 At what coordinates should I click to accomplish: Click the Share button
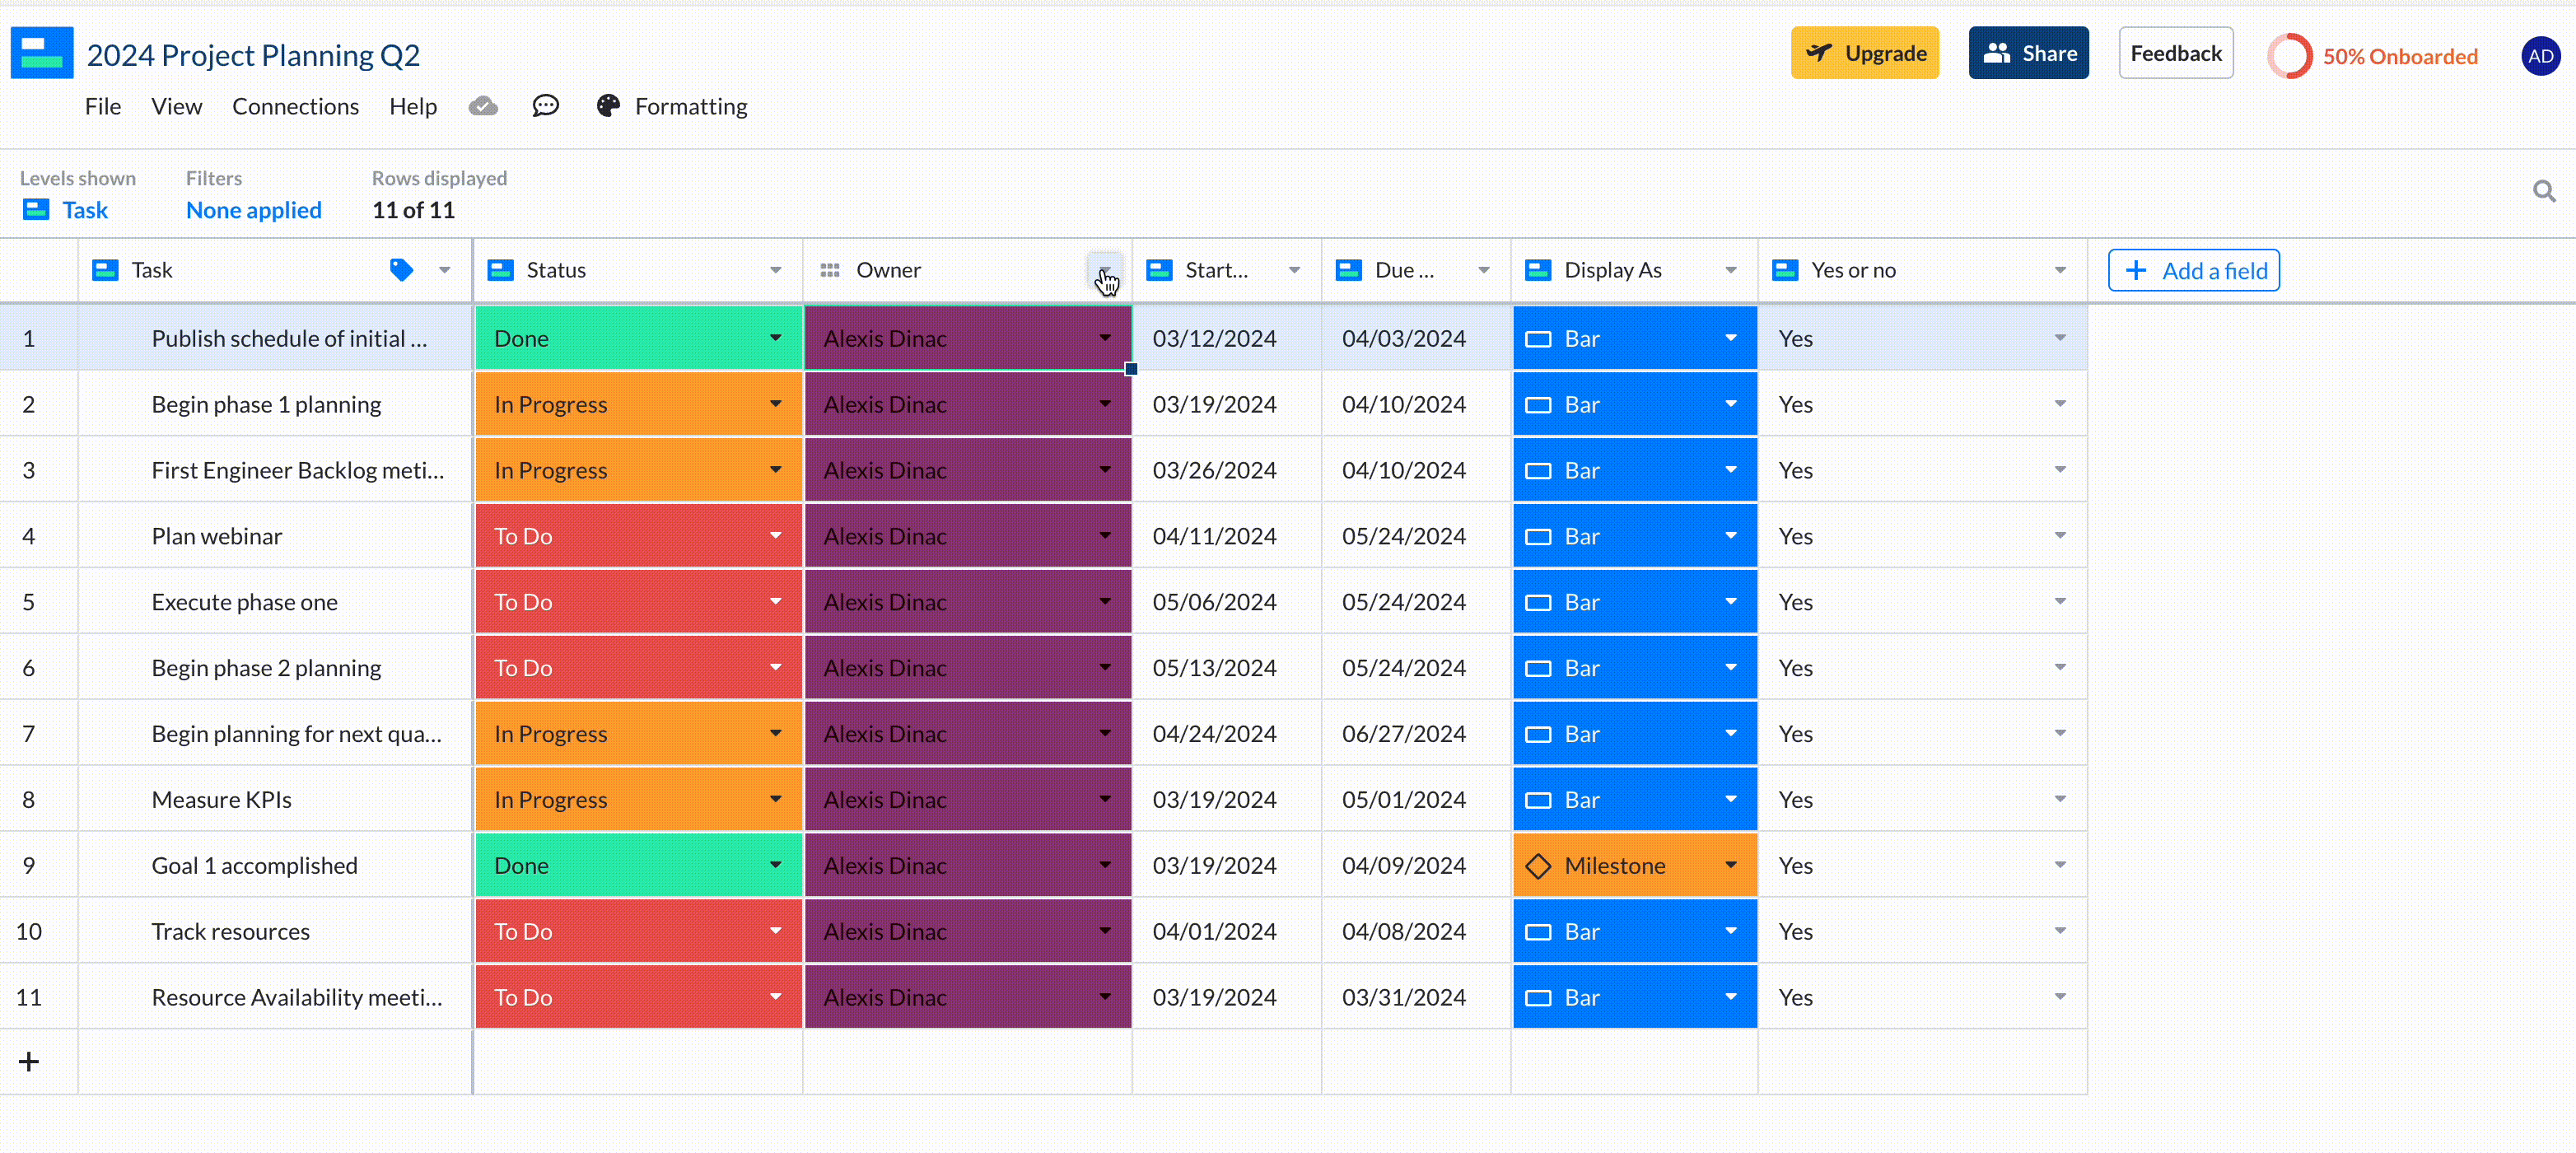point(2028,53)
